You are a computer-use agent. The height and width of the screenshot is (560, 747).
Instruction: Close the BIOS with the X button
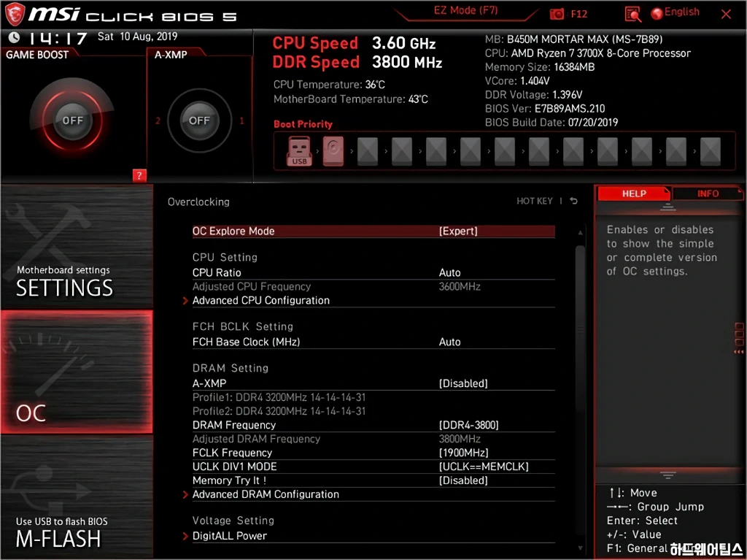[726, 15]
